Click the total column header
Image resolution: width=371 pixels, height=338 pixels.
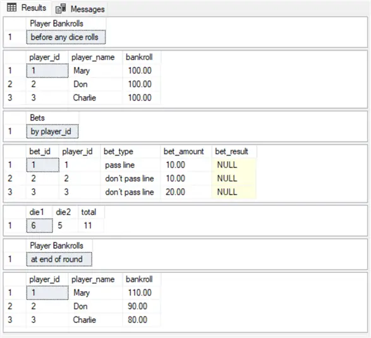coord(91,212)
